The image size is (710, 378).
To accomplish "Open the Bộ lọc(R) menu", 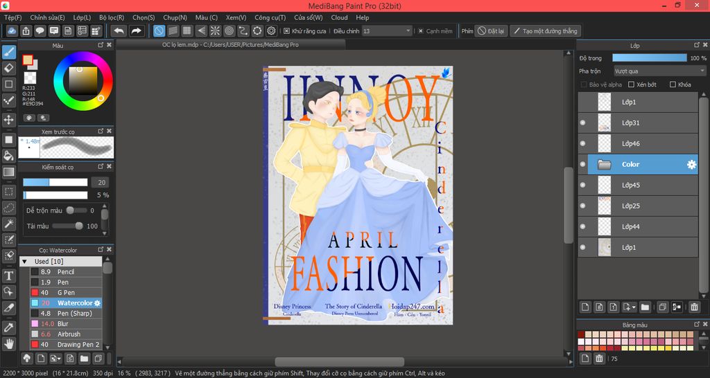I will pos(112,17).
